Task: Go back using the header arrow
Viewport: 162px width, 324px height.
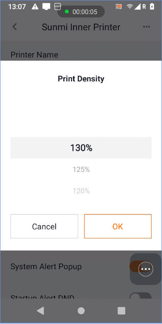Action: [x=15, y=27]
